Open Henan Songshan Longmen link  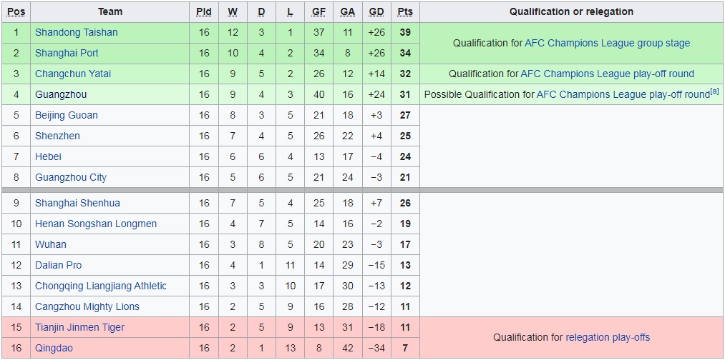(x=96, y=224)
